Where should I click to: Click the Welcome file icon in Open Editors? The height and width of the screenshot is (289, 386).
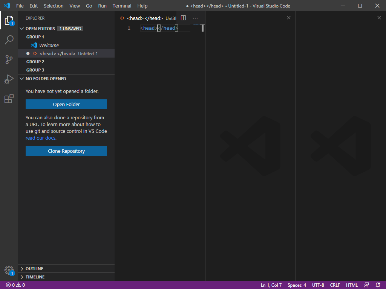34,45
